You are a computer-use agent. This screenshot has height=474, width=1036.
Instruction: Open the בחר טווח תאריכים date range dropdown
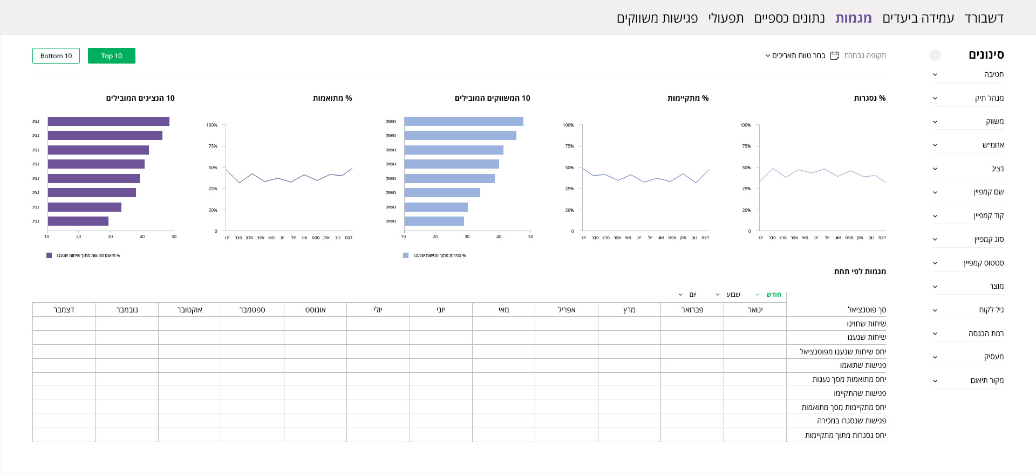795,55
